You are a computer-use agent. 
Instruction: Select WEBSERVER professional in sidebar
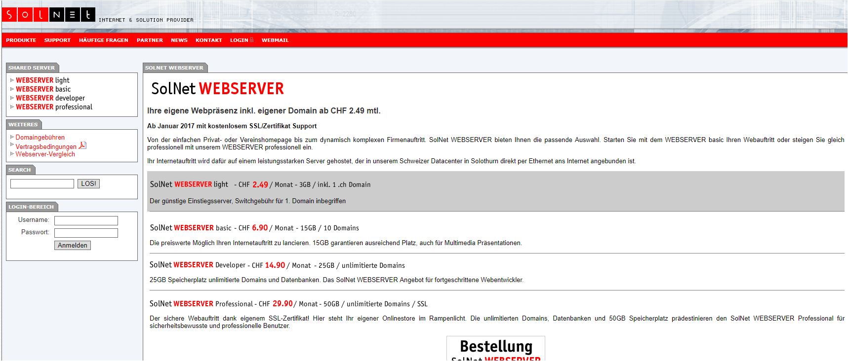(x=54, y=107)
